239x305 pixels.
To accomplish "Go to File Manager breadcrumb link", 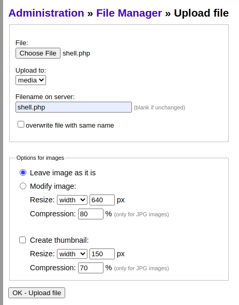I will click(x=129, y=13).
